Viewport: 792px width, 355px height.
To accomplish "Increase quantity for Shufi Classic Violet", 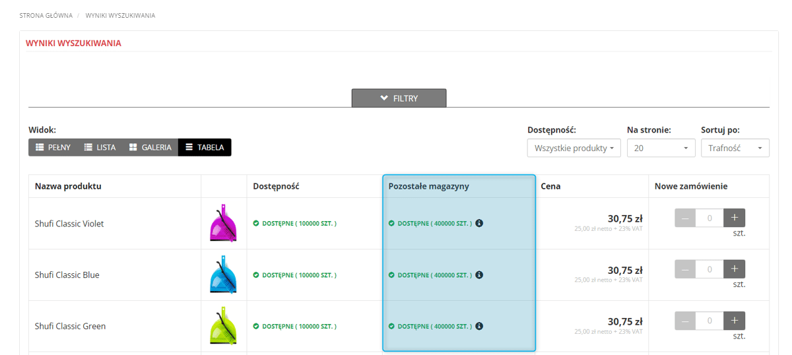I will [735, 218].
